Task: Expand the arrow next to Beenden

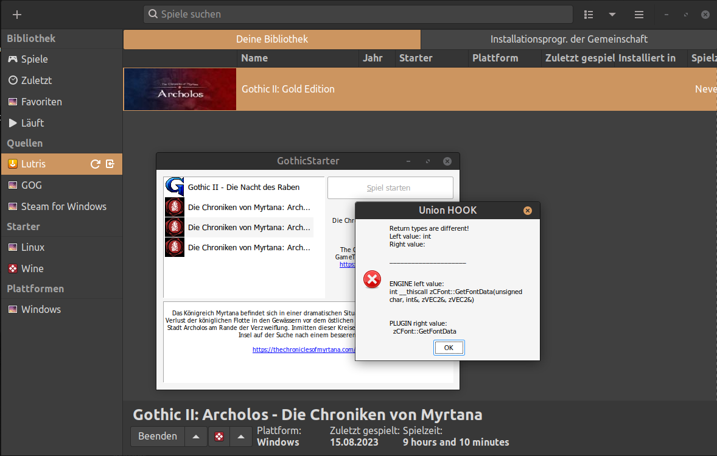Action: point(196,437)
